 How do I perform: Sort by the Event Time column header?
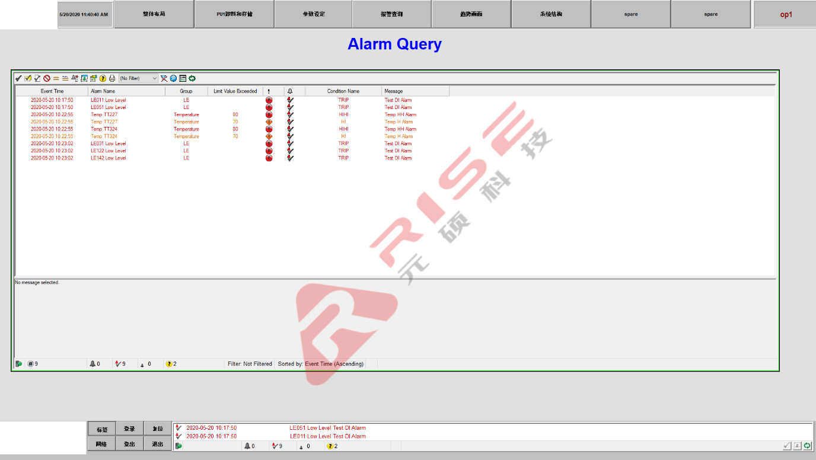coord(52,91)
